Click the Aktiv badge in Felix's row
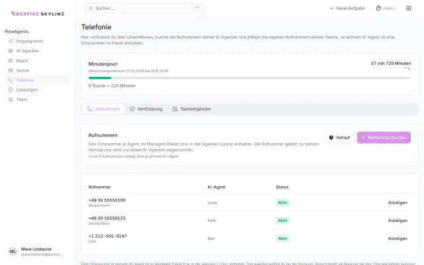 pyautogui.click(x=283, y=221)
